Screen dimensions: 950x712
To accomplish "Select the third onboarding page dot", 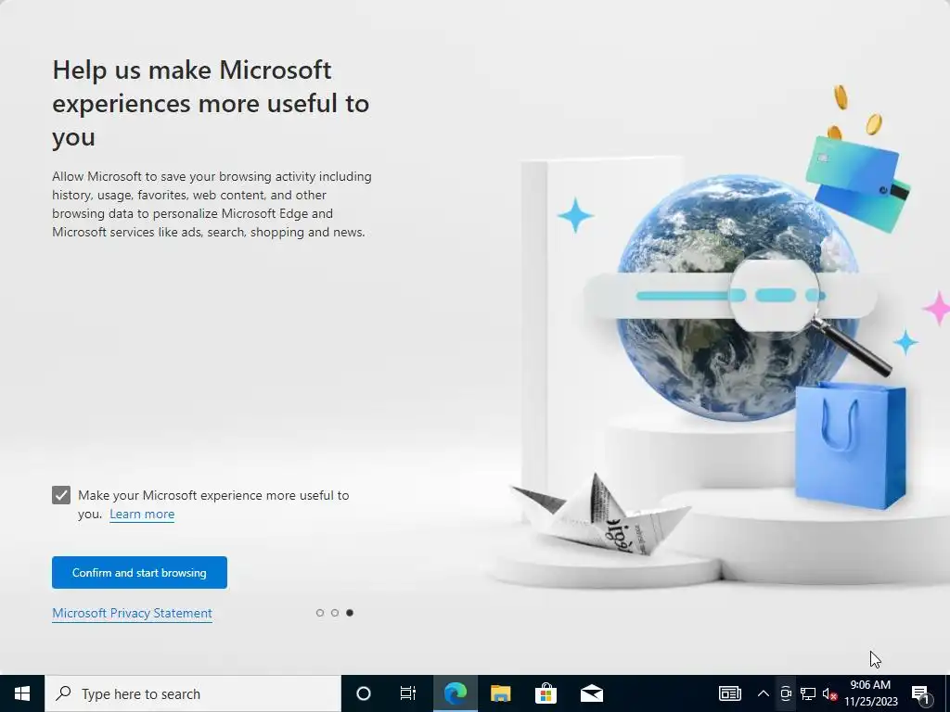I will pyautogui.click(x=350, y=613).
